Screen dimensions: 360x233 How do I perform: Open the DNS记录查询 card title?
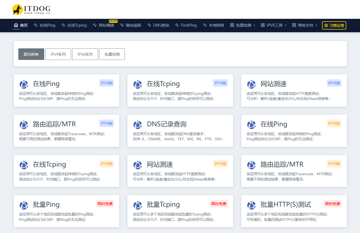pos(167,124)
